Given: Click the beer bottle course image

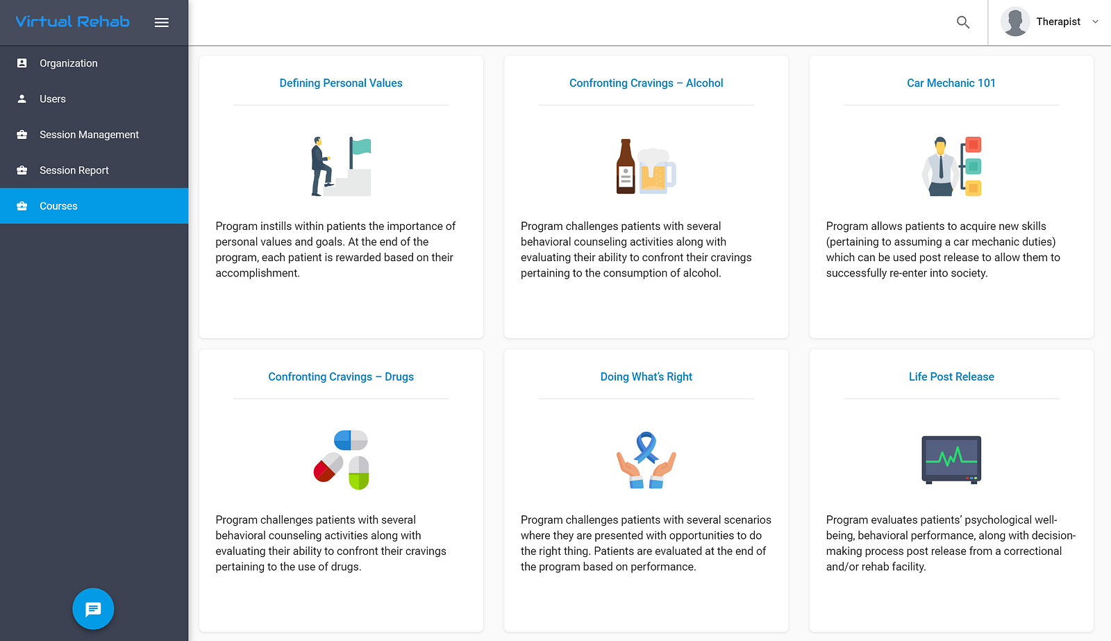Looking at the screenshot, I should [x=646, y=167].
